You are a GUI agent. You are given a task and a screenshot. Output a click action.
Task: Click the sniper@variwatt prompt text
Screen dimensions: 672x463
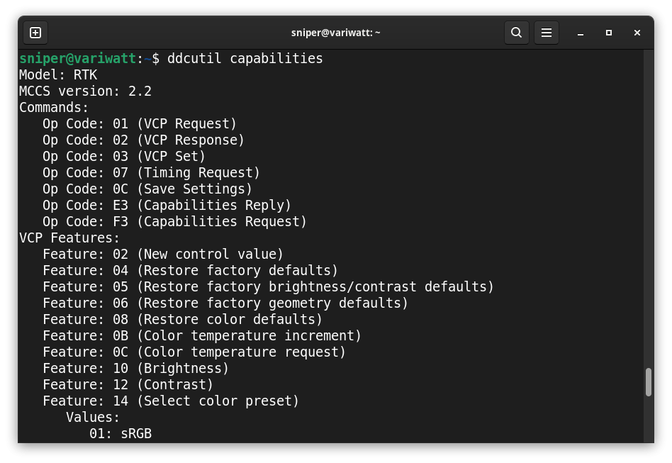click(77, 58)
